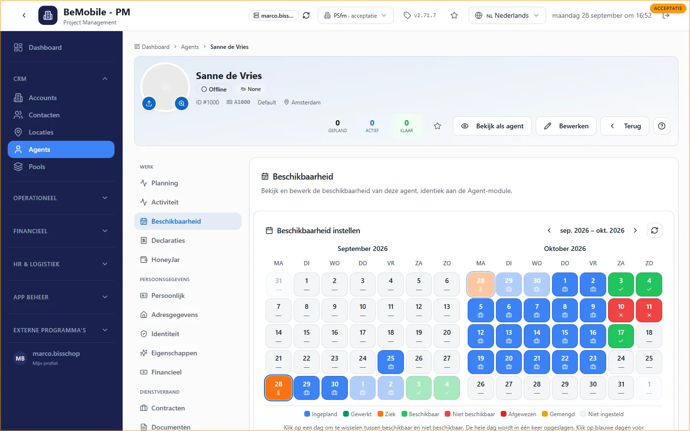Open Dashboard in the sidebar
The width and height of the screenshot is (690, 431).
[61, 47]
